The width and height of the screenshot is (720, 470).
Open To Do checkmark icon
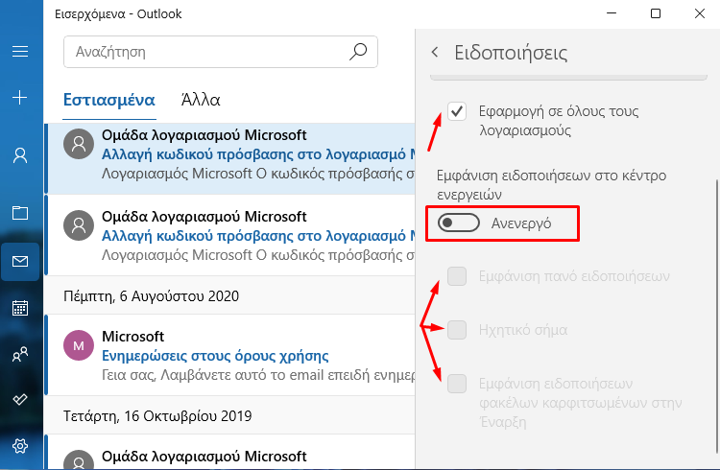pos(20,399)
